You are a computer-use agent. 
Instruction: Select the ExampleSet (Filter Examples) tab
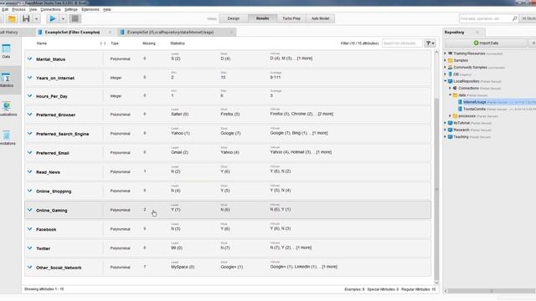(72, 32)
